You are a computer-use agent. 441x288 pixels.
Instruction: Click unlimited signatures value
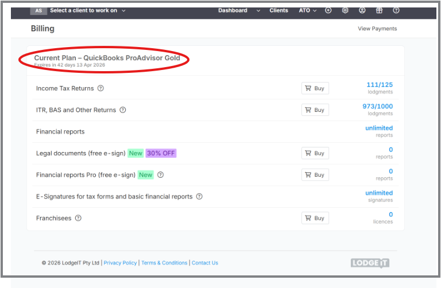(379, 193)
